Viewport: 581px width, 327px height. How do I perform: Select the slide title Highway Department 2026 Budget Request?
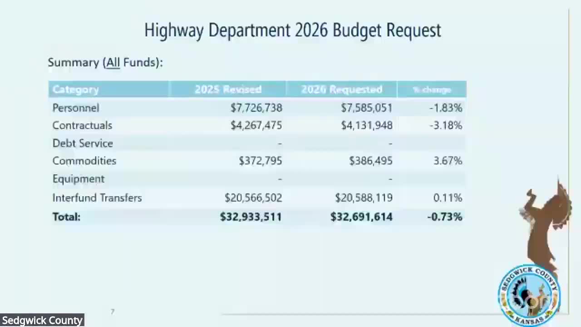[293, 30]
